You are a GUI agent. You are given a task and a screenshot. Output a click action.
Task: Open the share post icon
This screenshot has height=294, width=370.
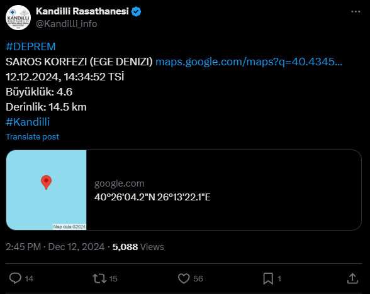coord(352,278)
